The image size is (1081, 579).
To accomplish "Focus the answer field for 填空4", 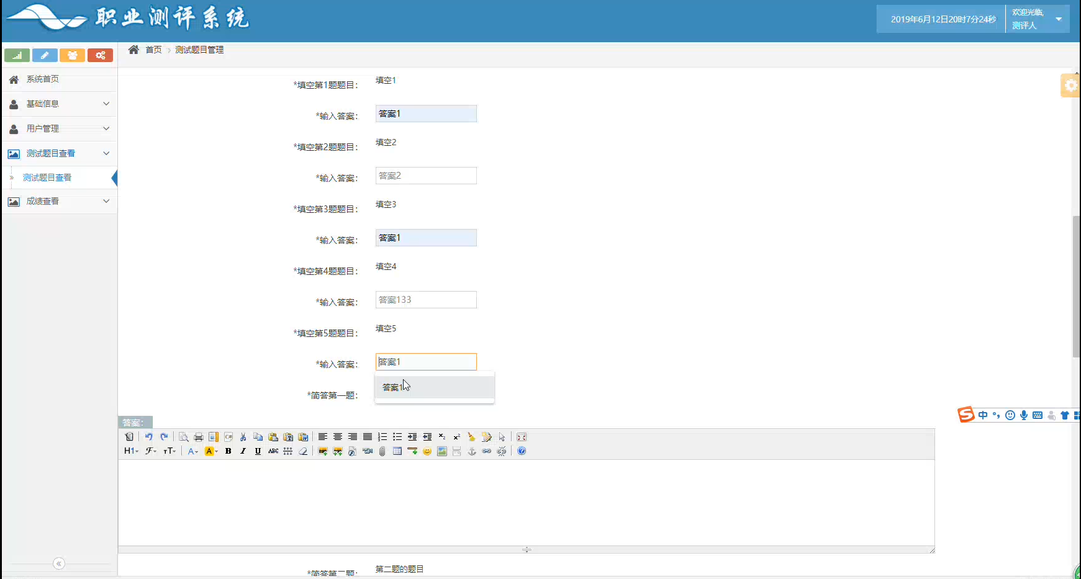I will [426, 300].
